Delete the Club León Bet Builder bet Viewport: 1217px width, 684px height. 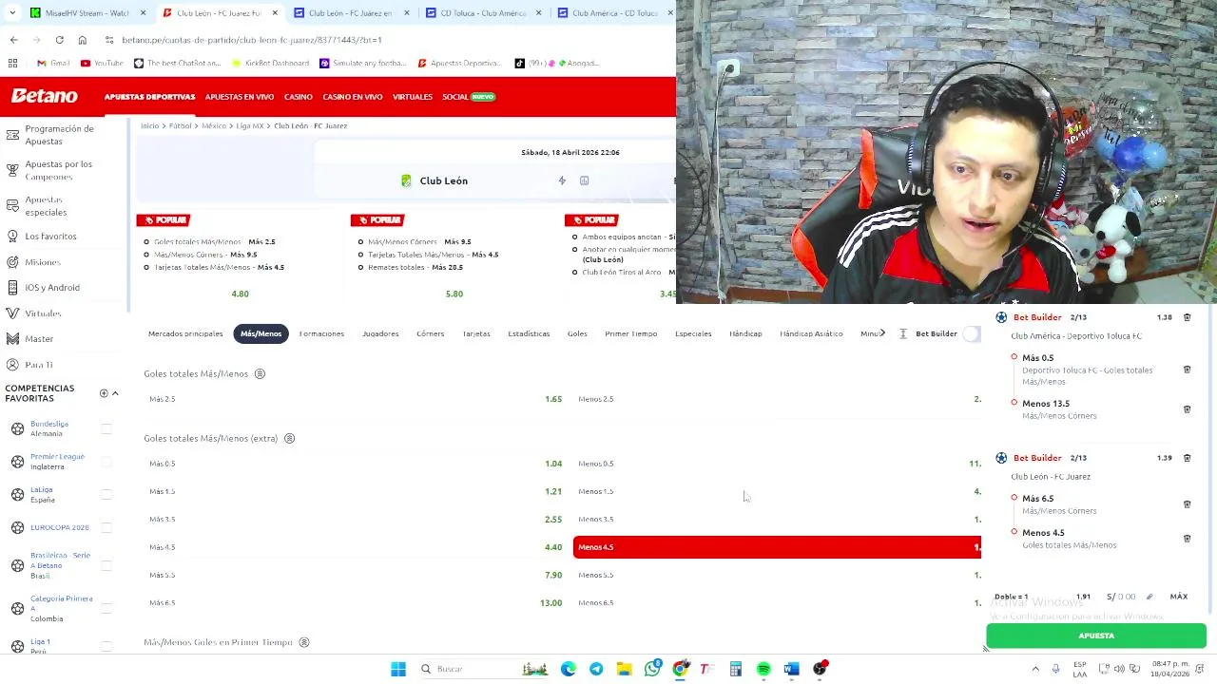click(x=1187, y=458)
